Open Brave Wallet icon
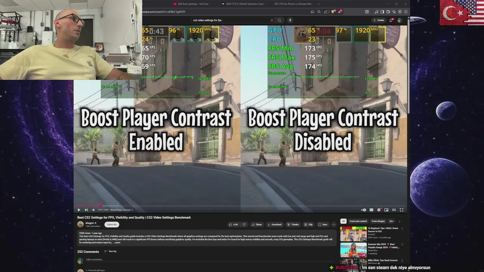This screenshot has width=484, height=272. [x=388, y=12]
